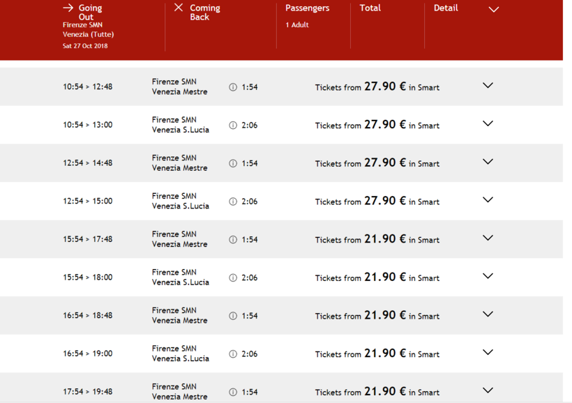Screen dimensions: 572x403
Task: Expand the 16:54 > 18:48 train details
Action: (488, 314)
